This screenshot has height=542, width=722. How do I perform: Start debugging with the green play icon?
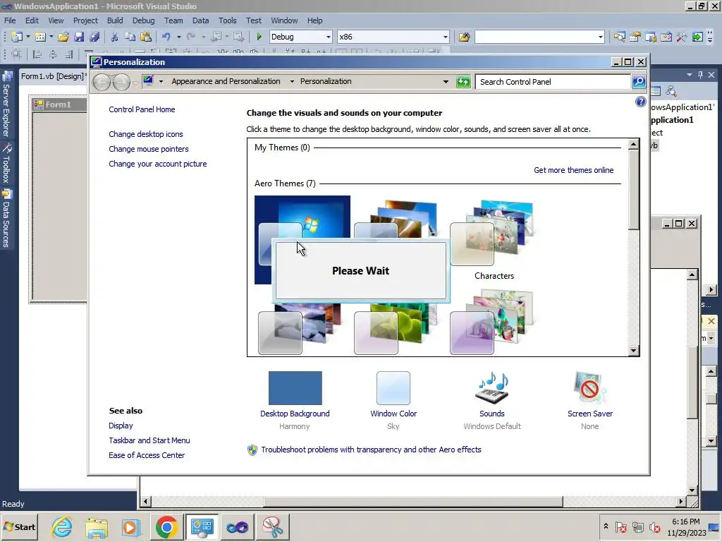click(x=259, y=37)
